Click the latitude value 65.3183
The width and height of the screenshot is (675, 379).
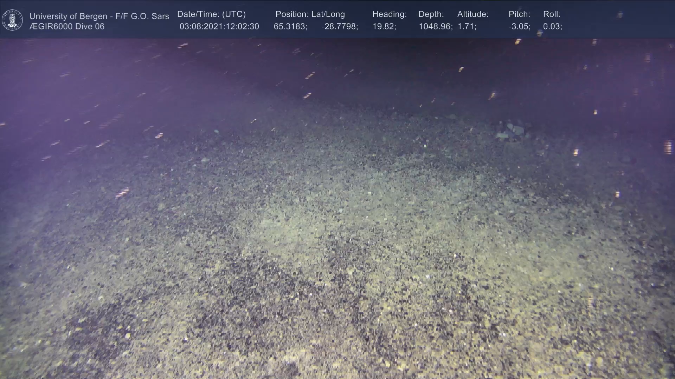tap(290, 27)
